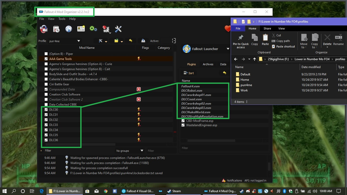Image resolution: width=347 pixels, height=195 pixels.
Task: Open the Share tab in Explorer
Action: 267,28
